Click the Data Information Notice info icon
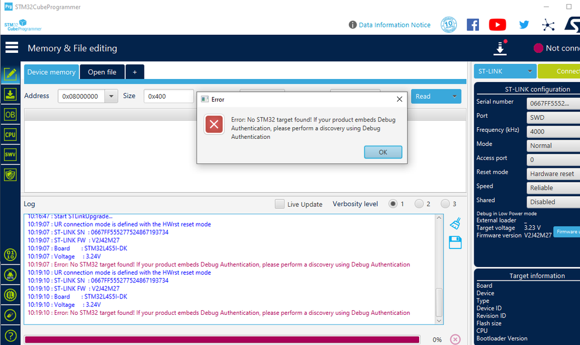This screenshot has height=345, width=580. [x=352, y=25]
